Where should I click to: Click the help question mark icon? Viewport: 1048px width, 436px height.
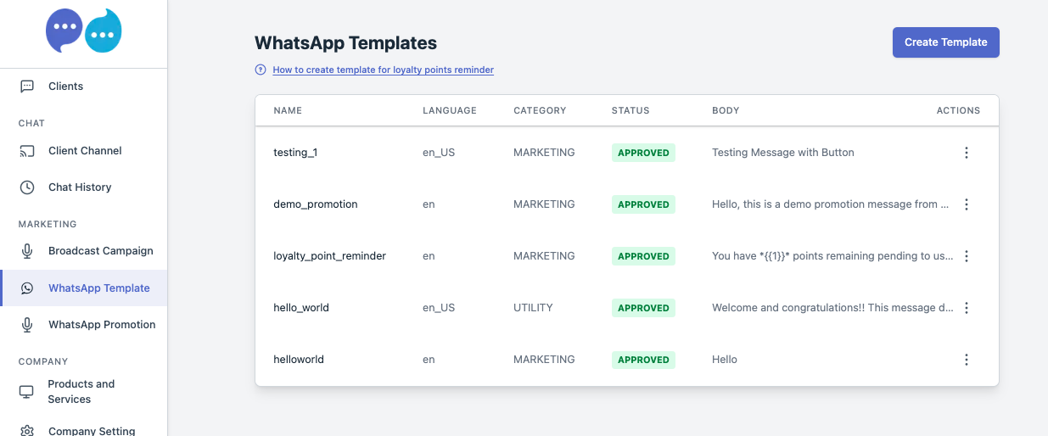(x=261, y=70)
